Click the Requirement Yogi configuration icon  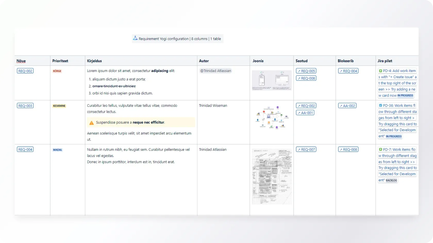pos(135,38)
